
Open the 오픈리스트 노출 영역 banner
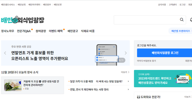click(x=65, y=53)
